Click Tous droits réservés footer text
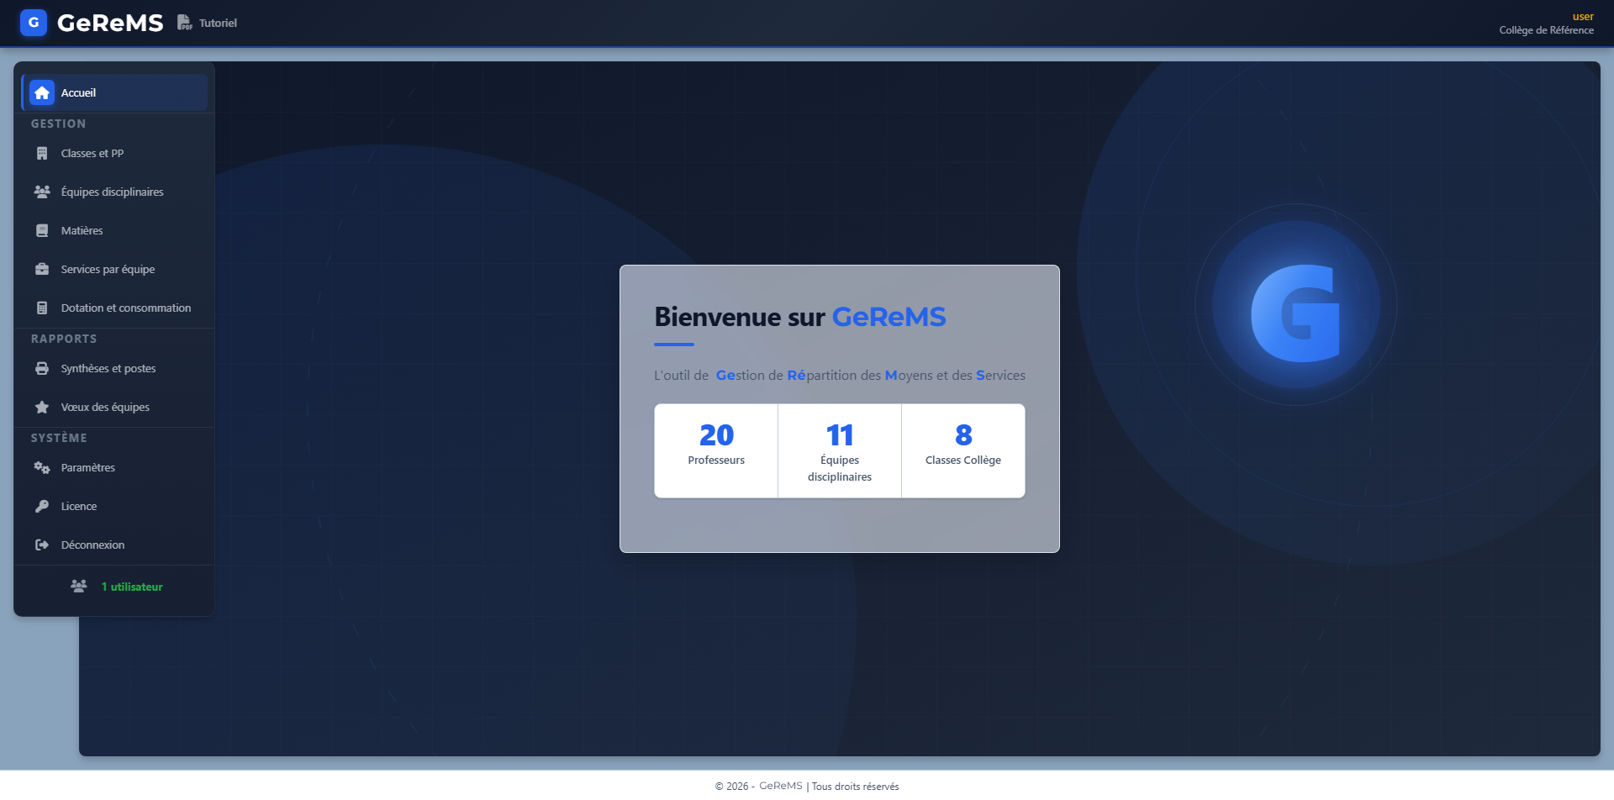1614x800 pixels. [x=855, y=787]
